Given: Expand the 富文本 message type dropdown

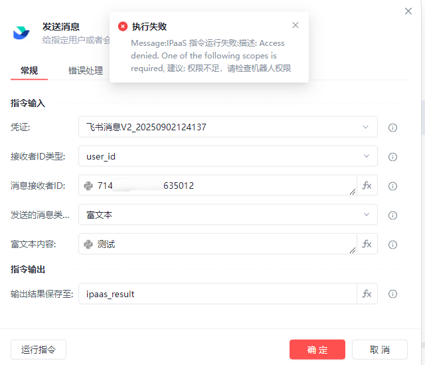Looking at the screenshot, I should pyautogui.click(x=367, y=215).
